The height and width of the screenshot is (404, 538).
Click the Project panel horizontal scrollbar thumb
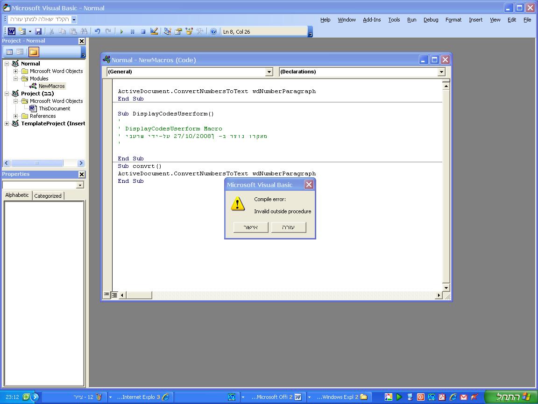pyautogui.click(x=36, y=163)
